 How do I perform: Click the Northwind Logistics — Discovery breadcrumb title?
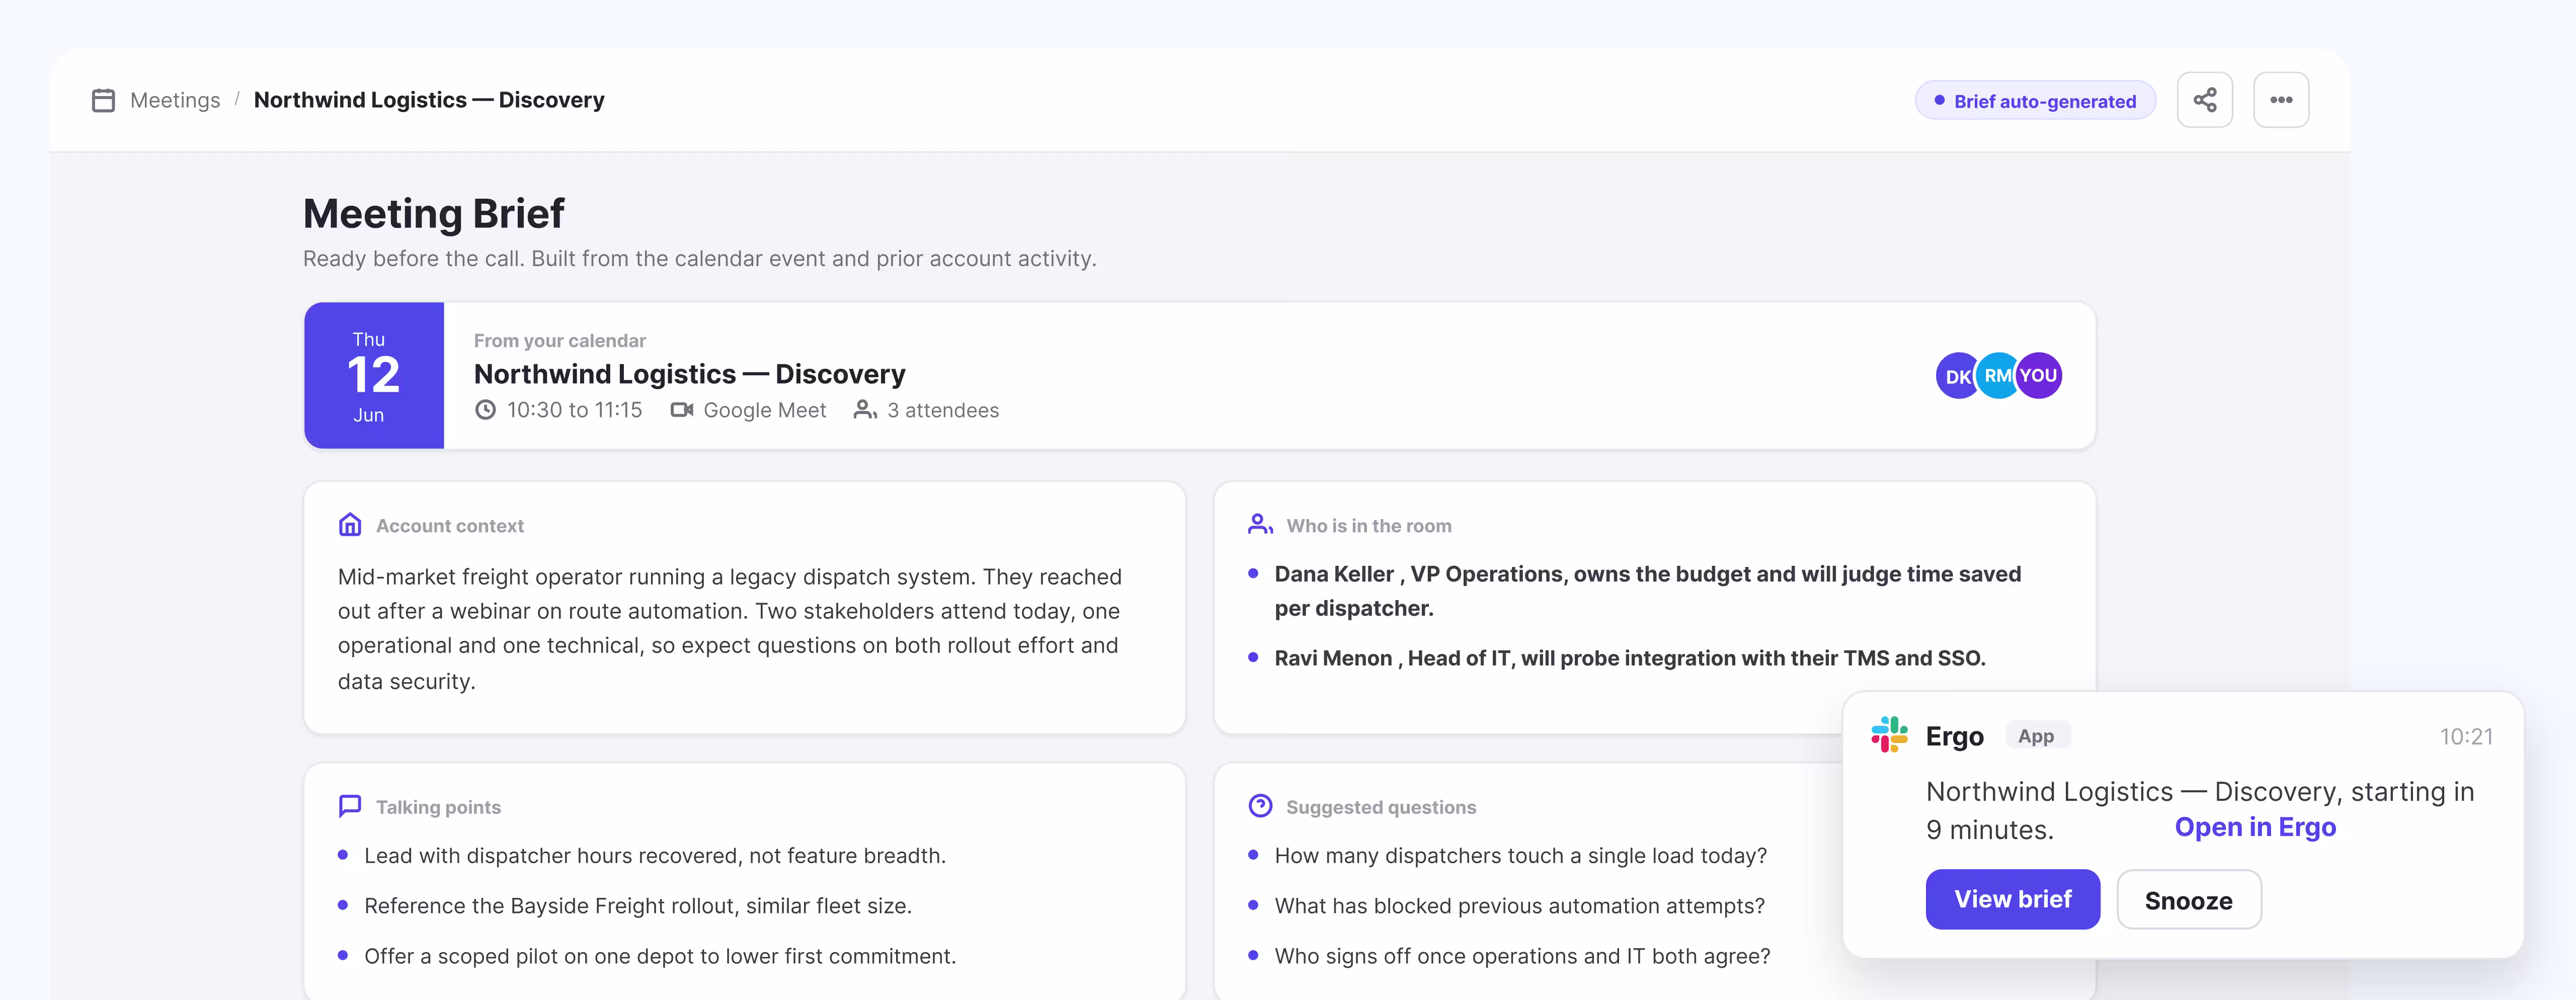coord(429,100)
